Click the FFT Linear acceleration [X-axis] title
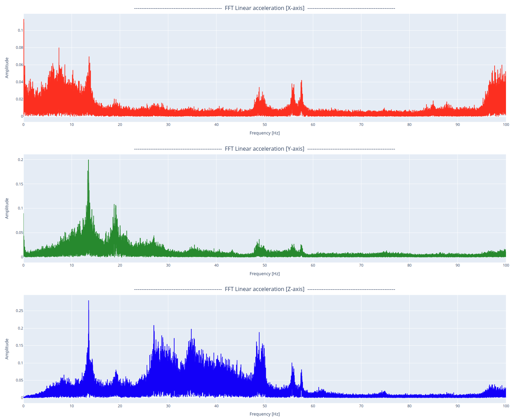Viewport: 517px width, 419px height. 264,8
